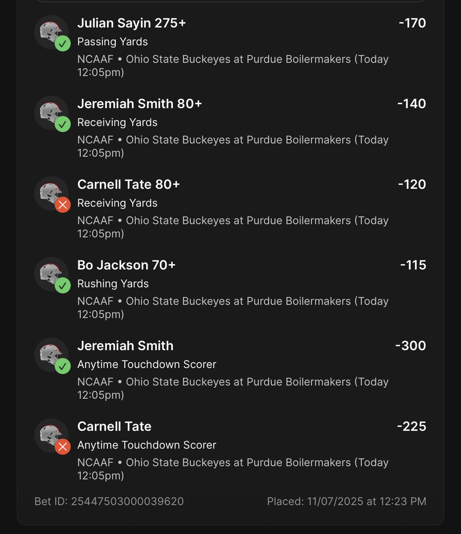Click green check on Julian Sayin passing yards
461x534 pixels.
coord(63,44)
